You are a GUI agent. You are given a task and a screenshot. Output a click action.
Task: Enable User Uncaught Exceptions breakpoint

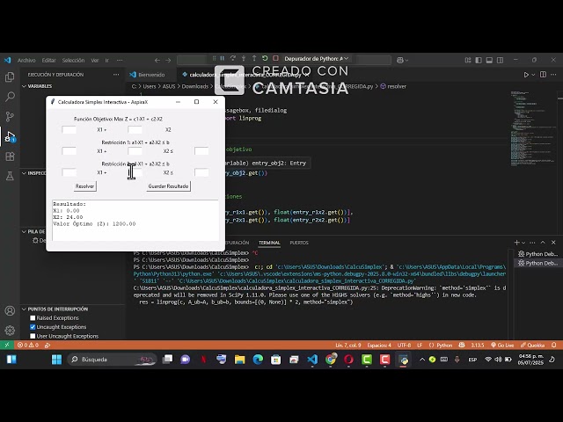click(x=33, y=336)
